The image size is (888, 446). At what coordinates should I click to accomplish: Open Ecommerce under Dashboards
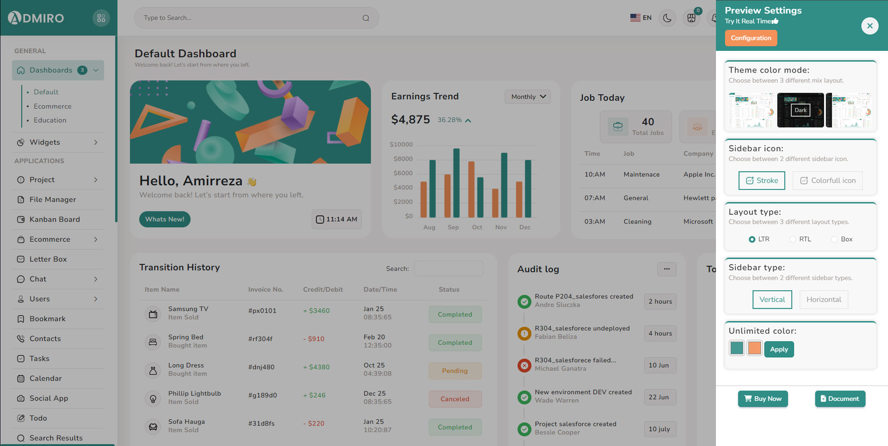click(x=52, y=106)
